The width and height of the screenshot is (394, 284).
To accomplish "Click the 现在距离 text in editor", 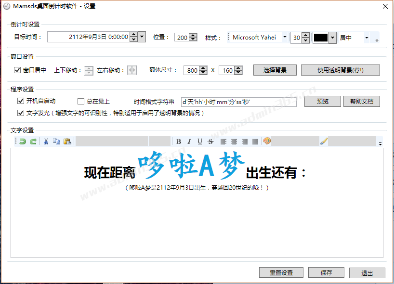I will click(x=110, y=173).
